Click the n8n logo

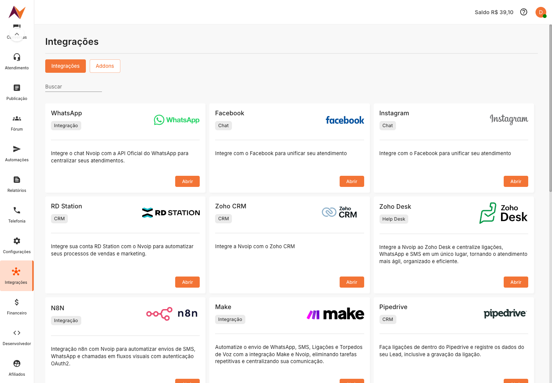click(172, 314)
